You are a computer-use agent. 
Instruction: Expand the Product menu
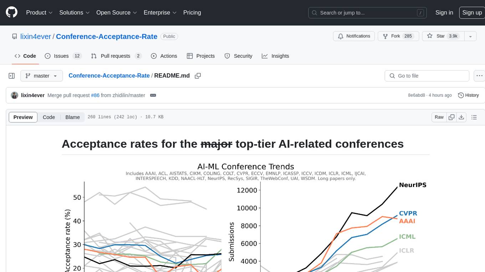pos(39,12)
